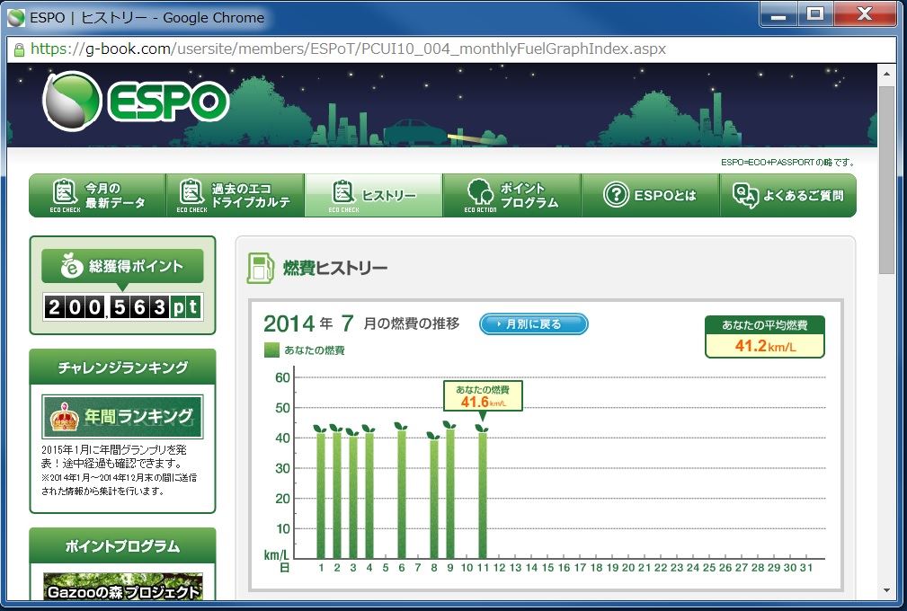907x611 pixels.
Task: Click the Chrome favicon in the title bar
Action: [16, 18]
